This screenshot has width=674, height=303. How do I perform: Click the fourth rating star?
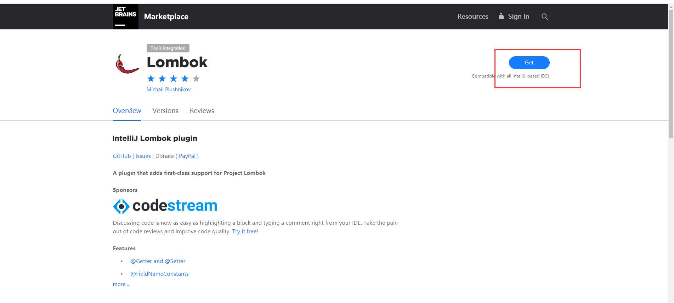(185, 79)
